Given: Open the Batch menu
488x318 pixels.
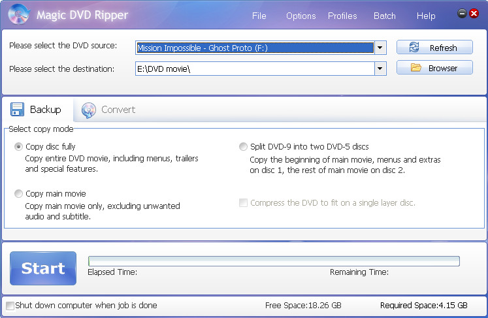Looking at the screenshot, I should [385, 16].
